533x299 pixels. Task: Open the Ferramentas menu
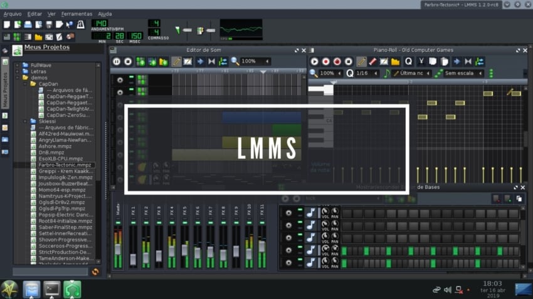point(77,14)
